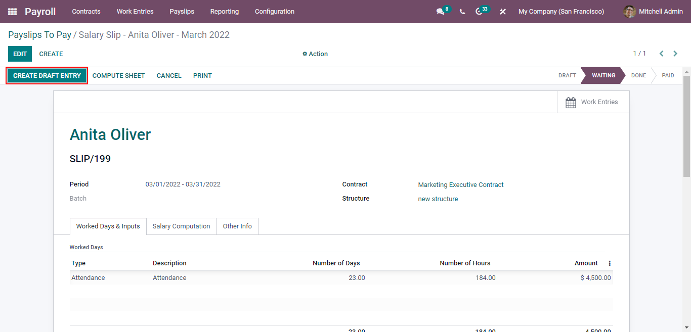Select the Worked Days & Inputs tab
Image resolution: width=691 pixels, height=332 pixels.
[108, 226]
